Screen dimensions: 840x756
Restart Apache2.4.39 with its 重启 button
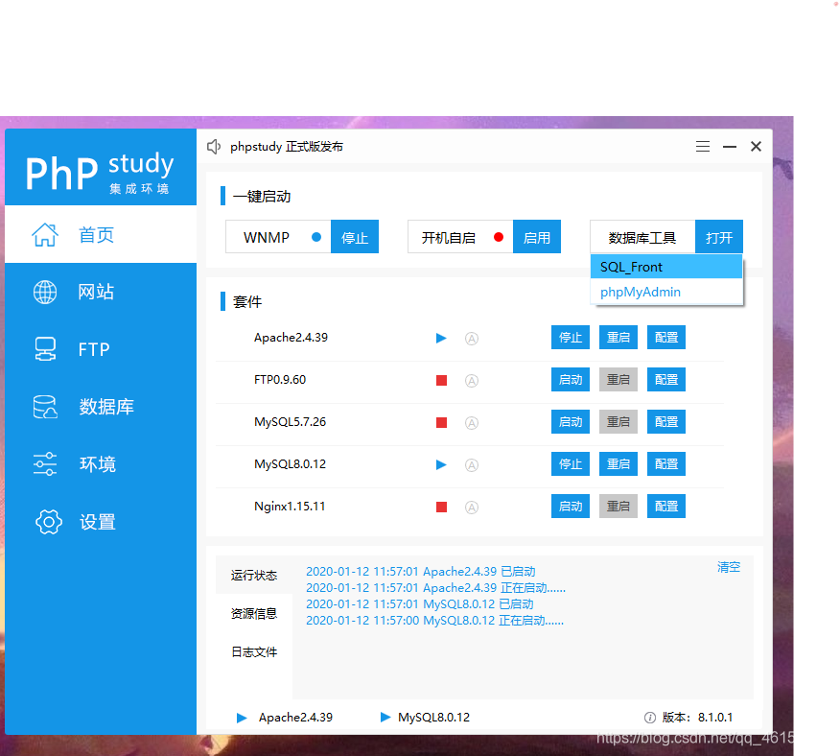click(x=618, y=338)
